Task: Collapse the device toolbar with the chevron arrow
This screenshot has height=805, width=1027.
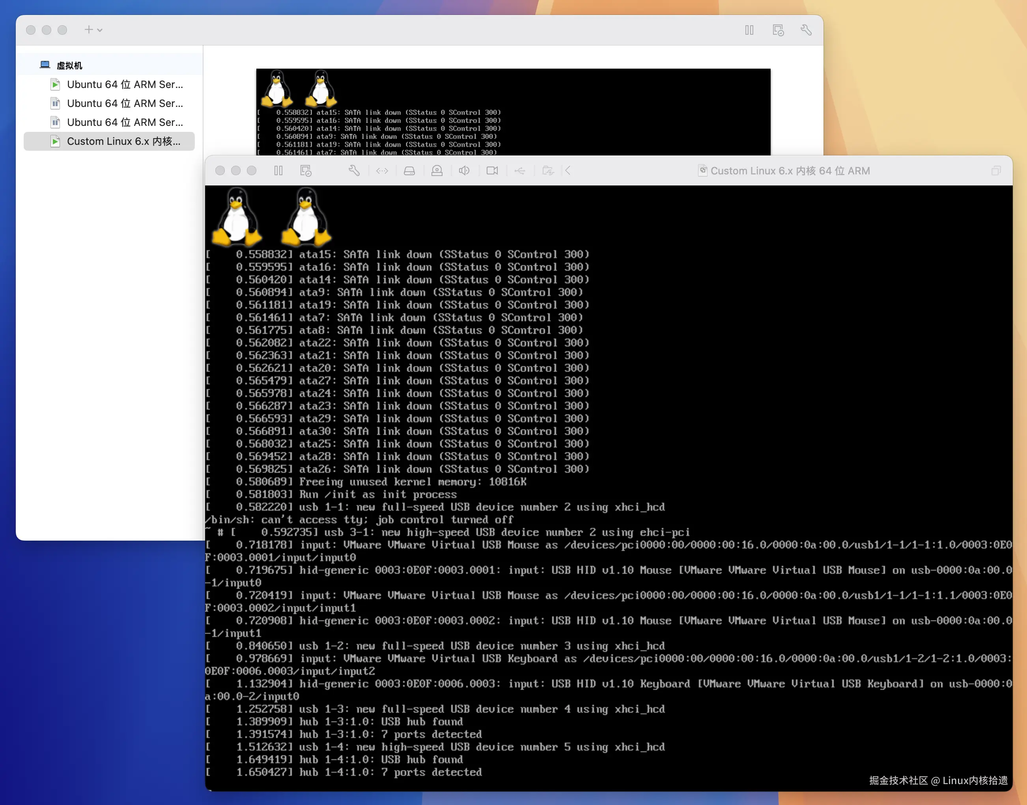Action: click(x=568, y=170)
